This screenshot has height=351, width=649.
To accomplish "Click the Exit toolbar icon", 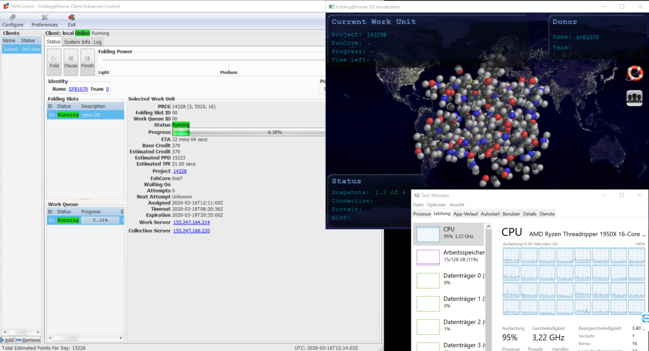I will pyautogui.click(x=72, y=21).
